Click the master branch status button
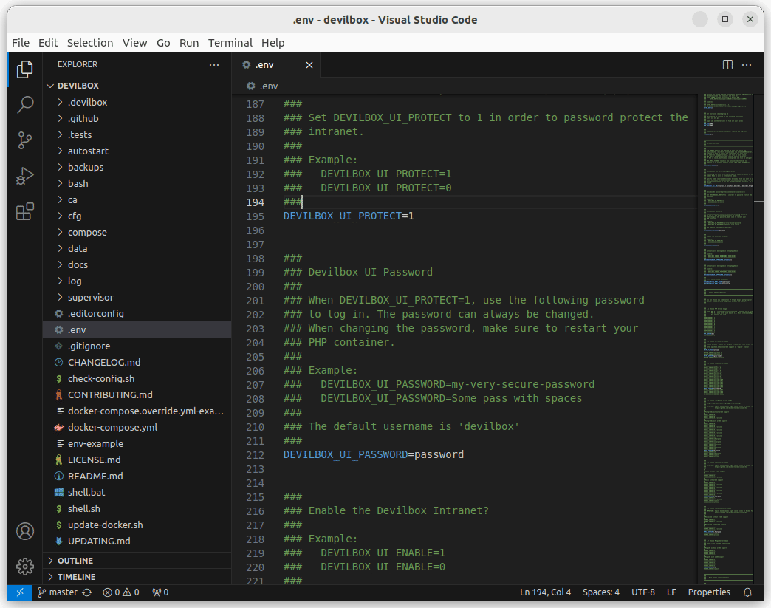The image size is (771, 608). click(x=64, y=592)
